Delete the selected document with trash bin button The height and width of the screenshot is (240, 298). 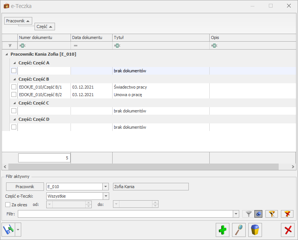click(x=255, y=230)
